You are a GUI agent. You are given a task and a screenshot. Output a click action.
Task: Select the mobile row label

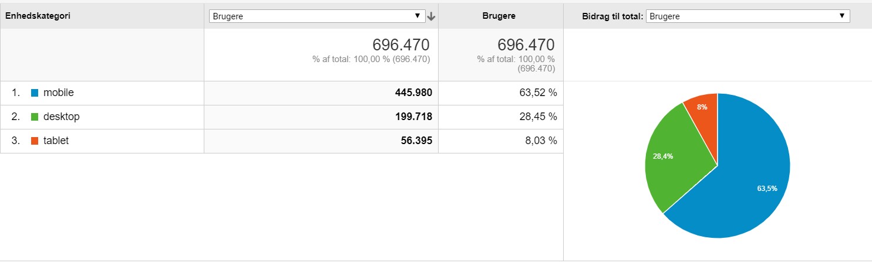click(x=59, y=93)
